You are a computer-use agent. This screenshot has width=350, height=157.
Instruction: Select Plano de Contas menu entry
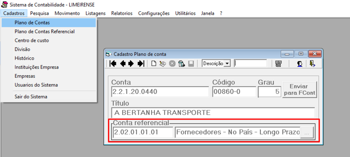(49, 23)
